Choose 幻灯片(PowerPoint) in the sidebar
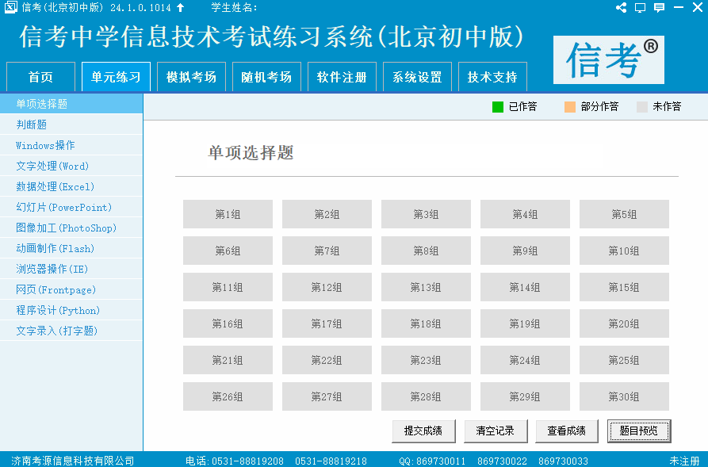This screenshot has height=467, width=708. (x=71, y=207)
